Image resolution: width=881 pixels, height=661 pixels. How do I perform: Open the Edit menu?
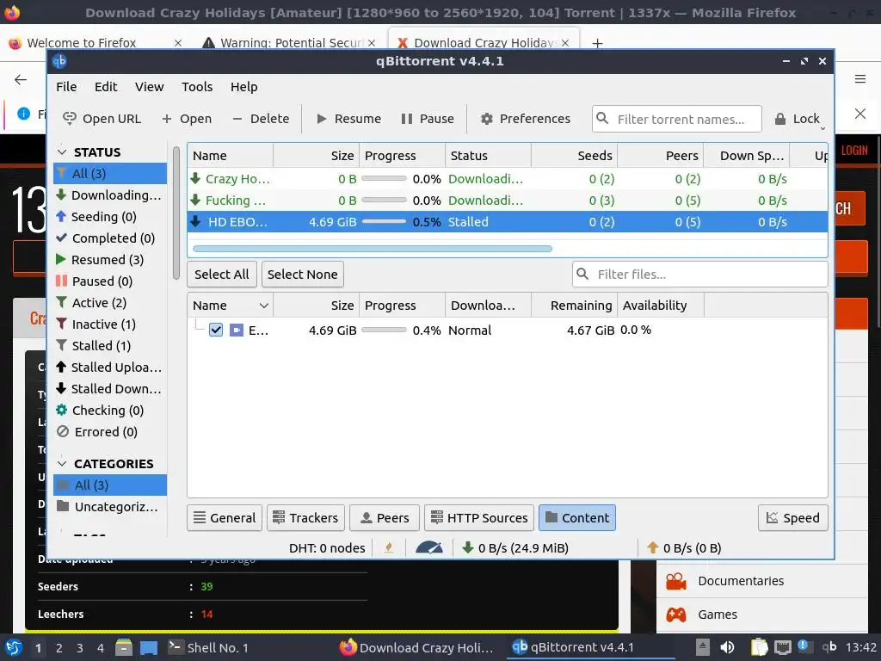pyautogui.click(x=106, y=87)
